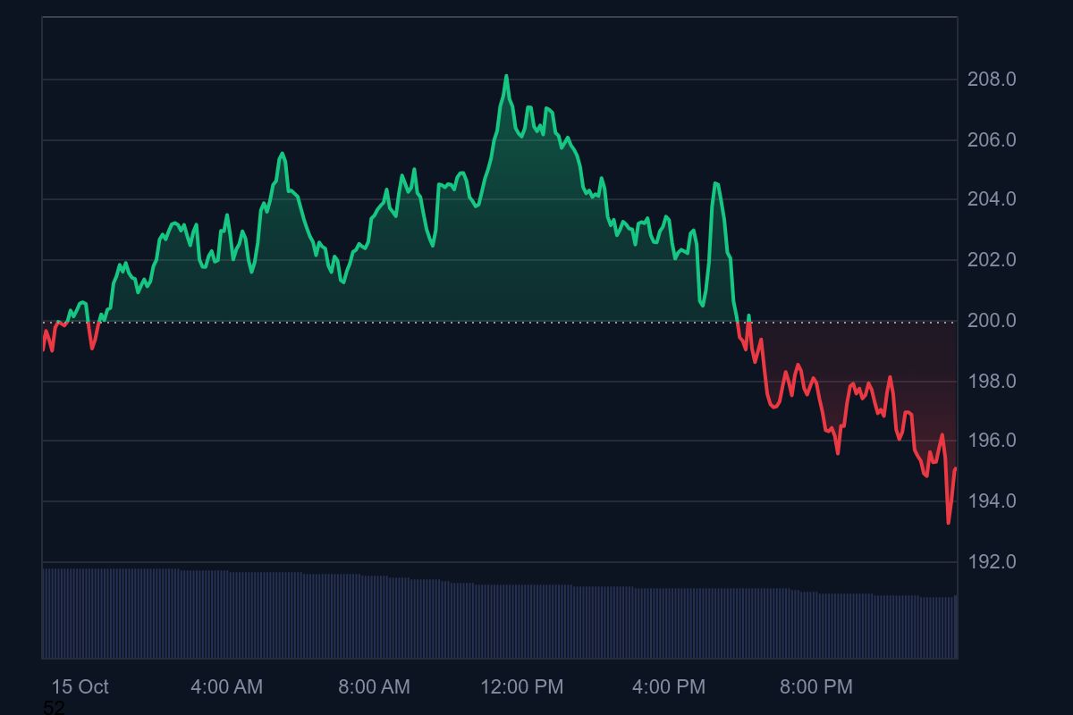The width and height of the screenshot is (1073, 715).
Task: Click the 196.0 price axis label
Action: coord(992,441)
